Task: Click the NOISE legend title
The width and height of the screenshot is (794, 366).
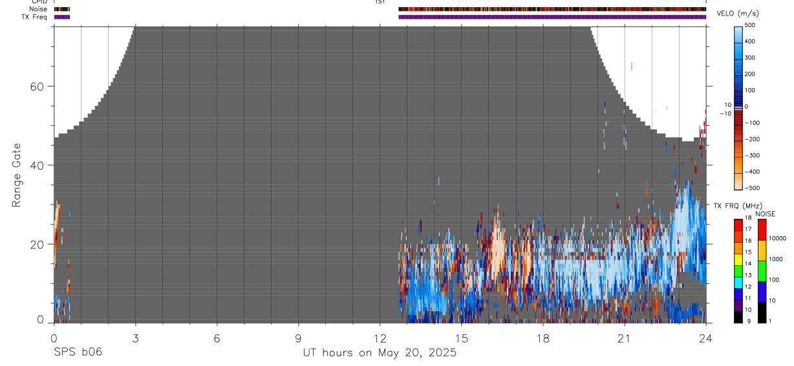Action: click(765, 214)
